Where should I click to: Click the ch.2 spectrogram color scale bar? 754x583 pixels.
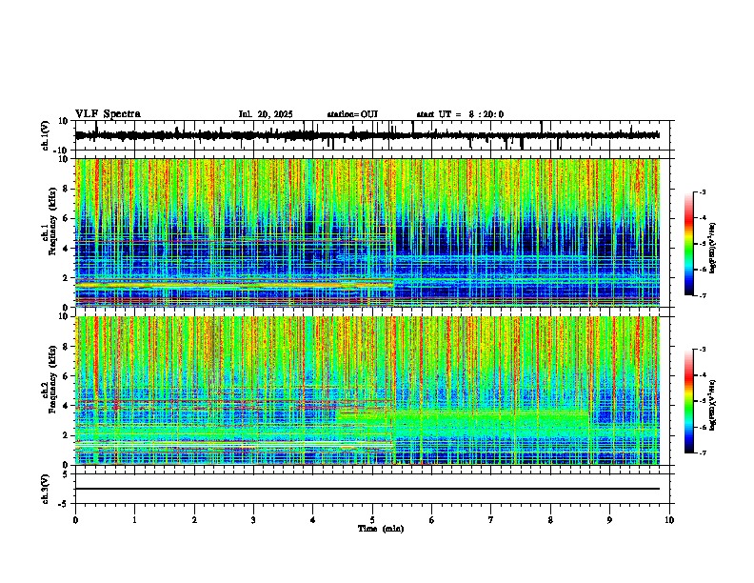[689, 401]
